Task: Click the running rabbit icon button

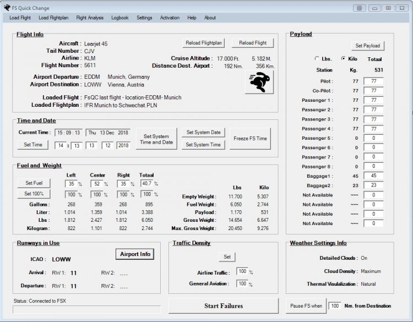Action: click(259, 82)
